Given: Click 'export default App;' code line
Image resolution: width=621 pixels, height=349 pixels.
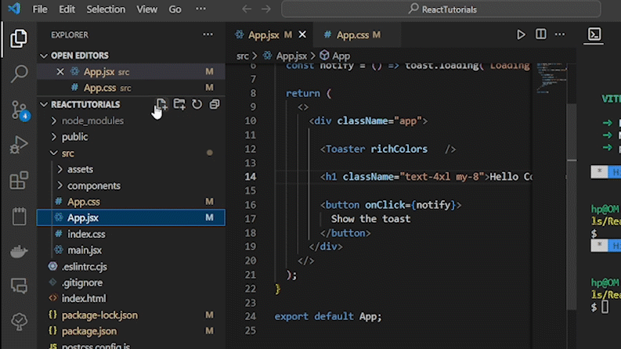Looking at the screenshot, I should [328, 316].
